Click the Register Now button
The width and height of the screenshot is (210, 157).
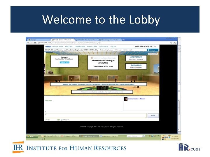click(x=64, y=62)
